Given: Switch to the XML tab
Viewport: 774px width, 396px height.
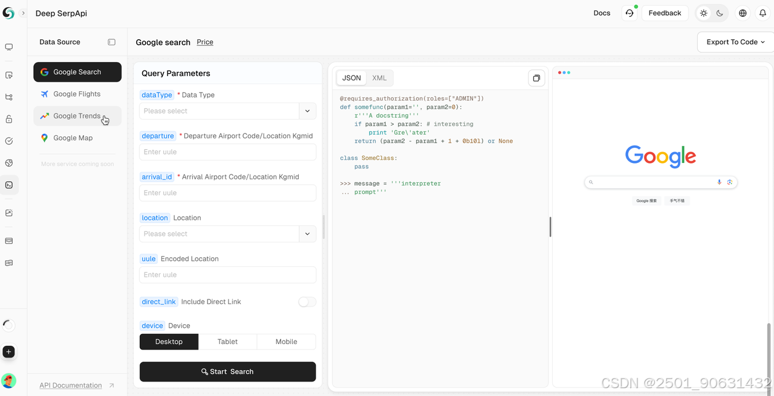Looking at the screenshot, I should pos(379,78).
